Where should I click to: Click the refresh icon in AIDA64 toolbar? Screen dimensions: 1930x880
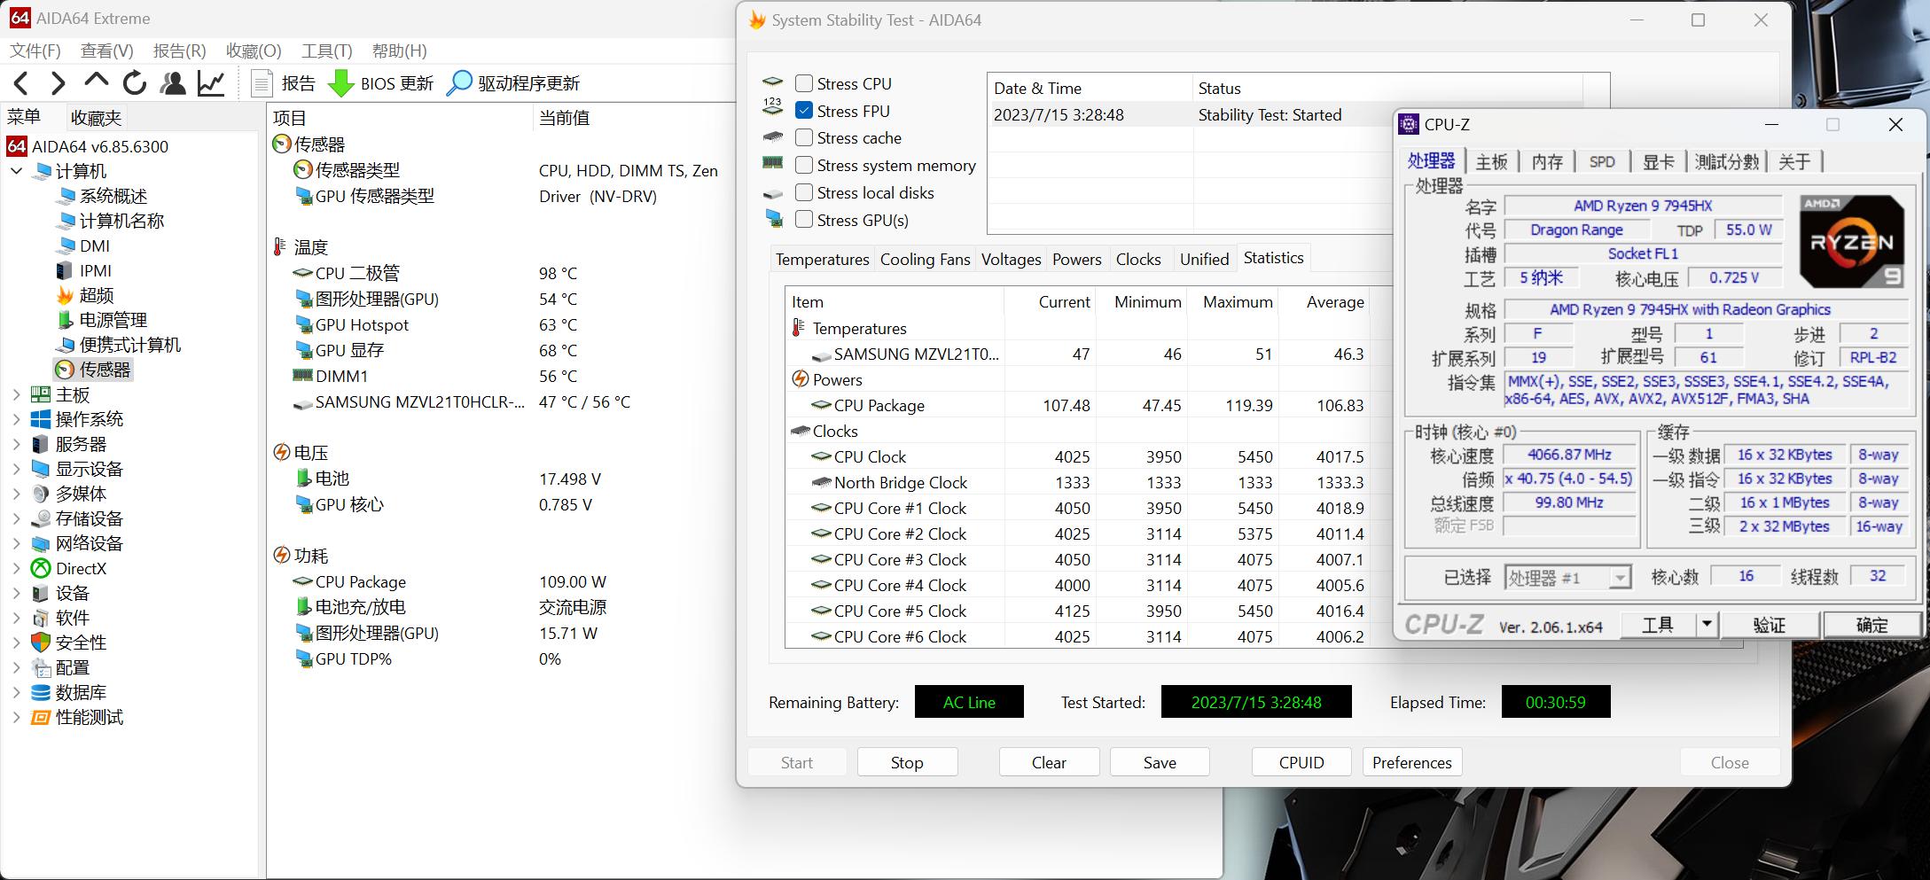[x=135, y=83]
